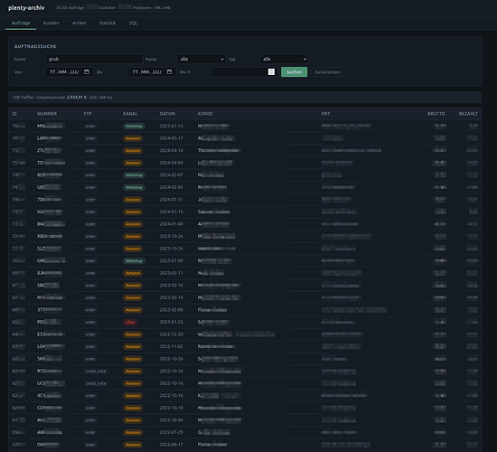Open calendar picker in Bis date field
The height and width of the screenshot is (452, 497).
pos(169,72)
